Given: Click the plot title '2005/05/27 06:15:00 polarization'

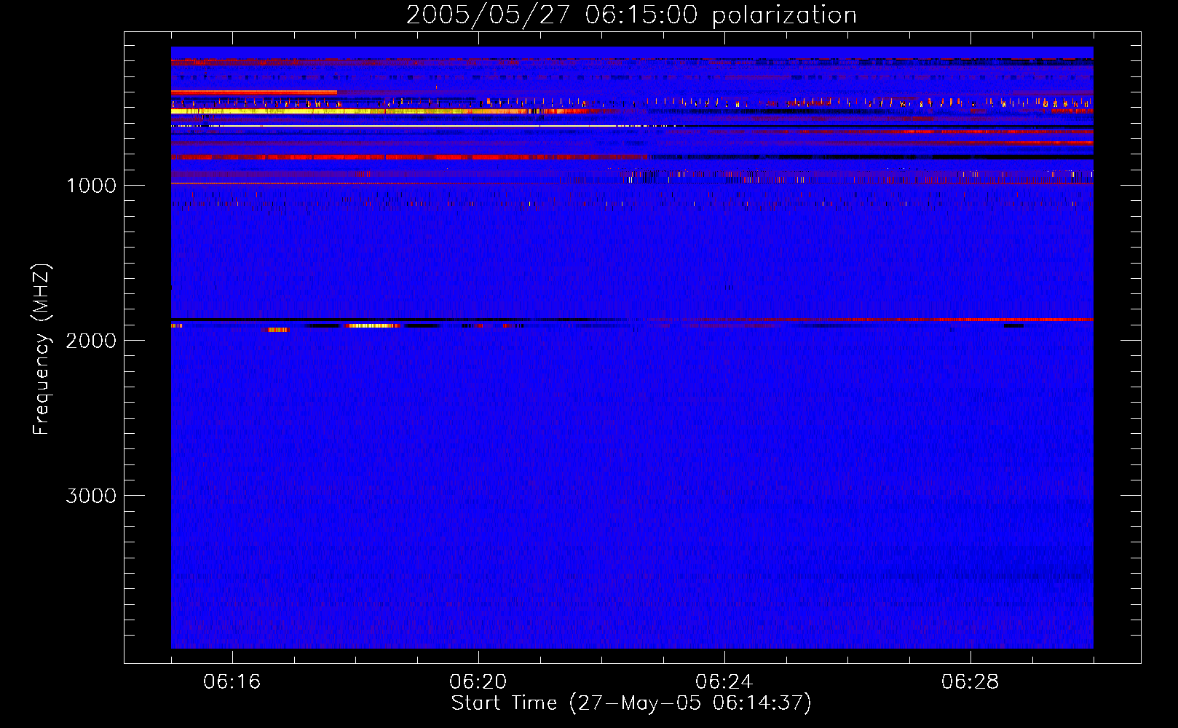Looking at the screenshot, I should 631,15.
